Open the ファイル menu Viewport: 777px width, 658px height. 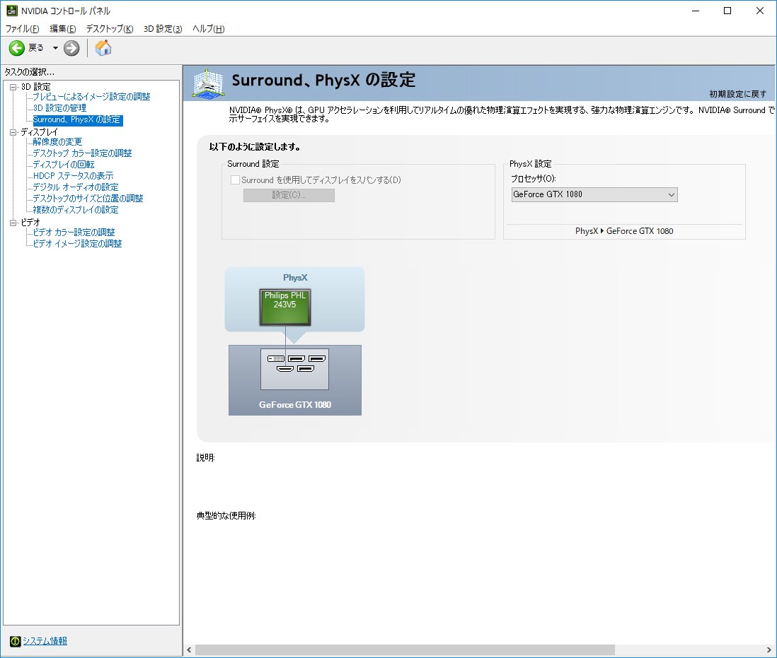click(22, 29)
